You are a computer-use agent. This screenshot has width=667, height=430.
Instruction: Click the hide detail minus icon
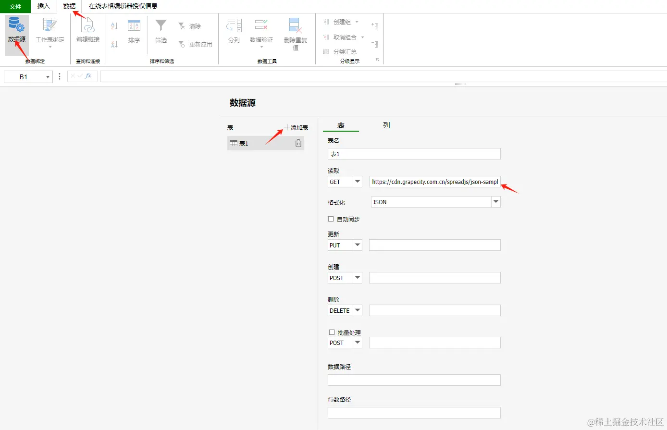tap(375, 44)
